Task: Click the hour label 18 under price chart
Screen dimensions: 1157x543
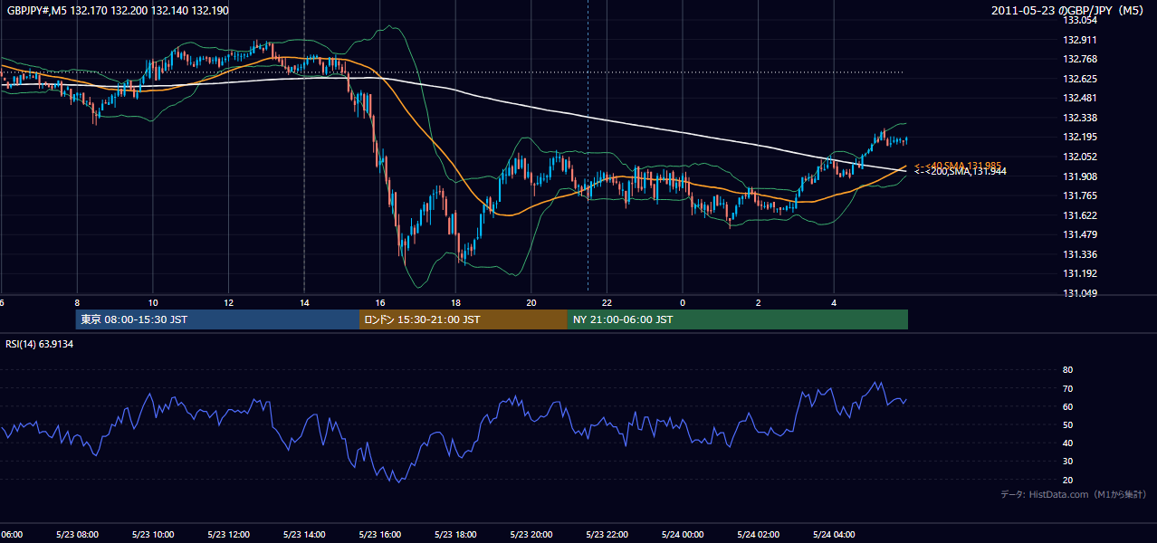Action: [x=455, y=302]
